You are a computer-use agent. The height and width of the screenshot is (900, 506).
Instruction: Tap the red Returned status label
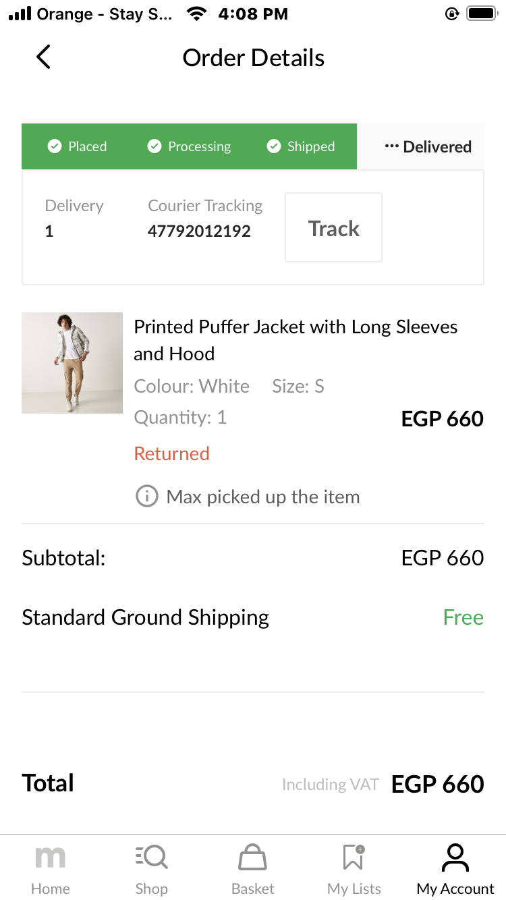172,453
